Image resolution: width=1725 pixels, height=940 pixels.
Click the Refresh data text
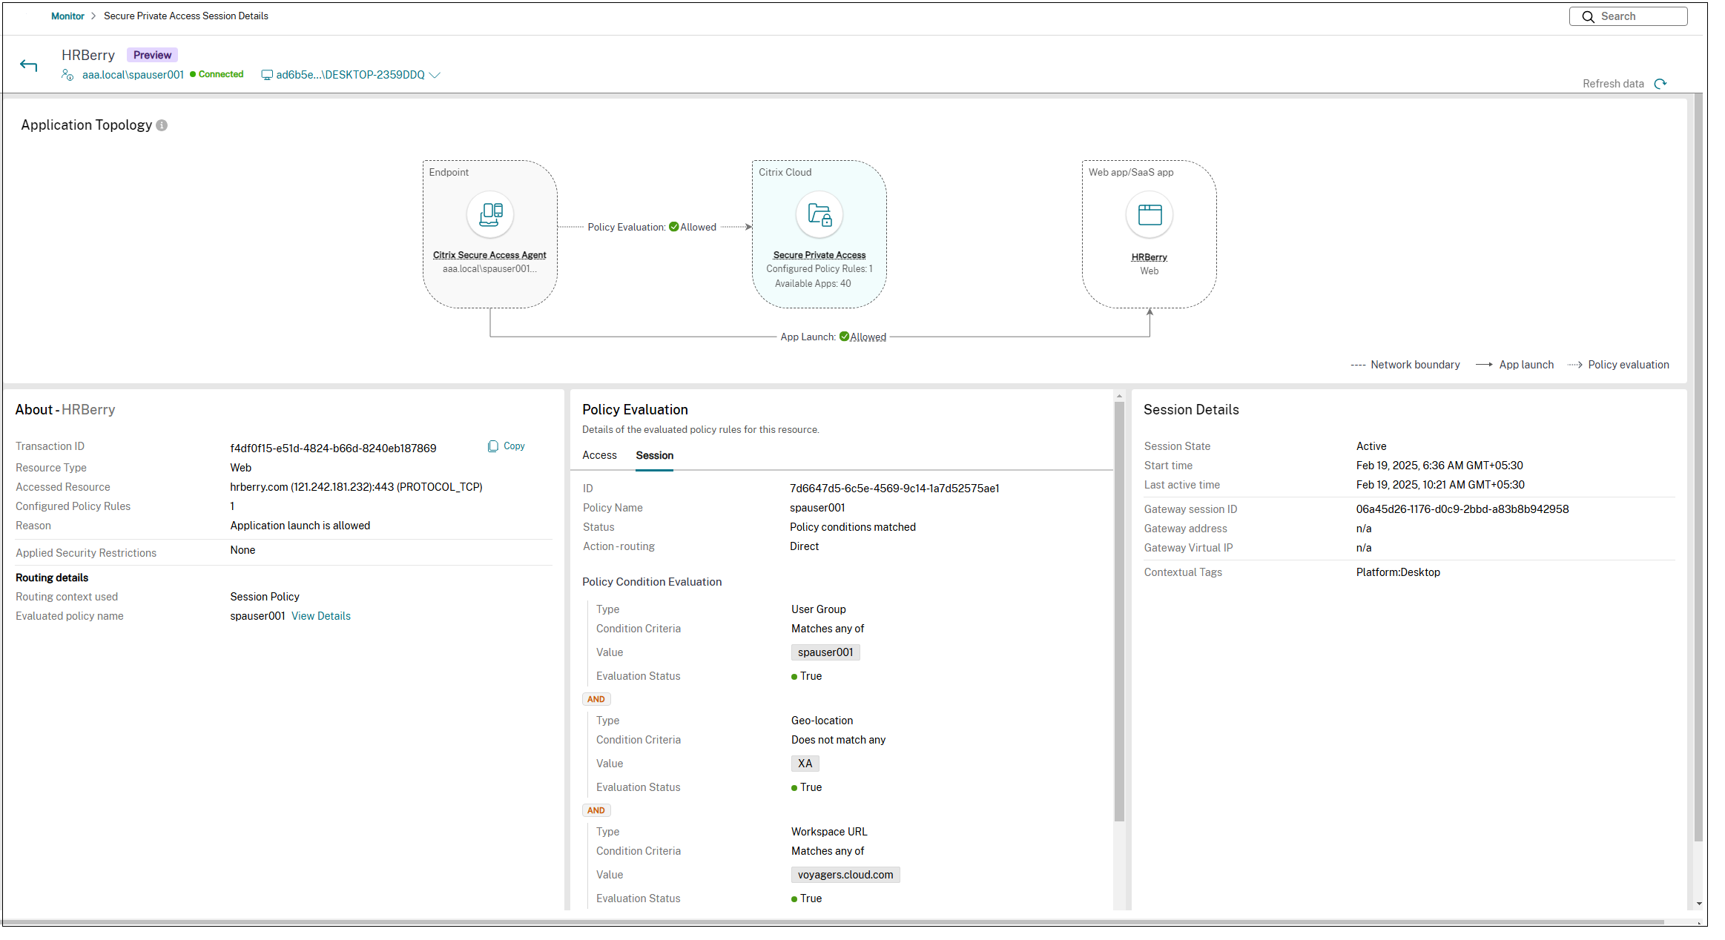click(x=1613, y=84)
